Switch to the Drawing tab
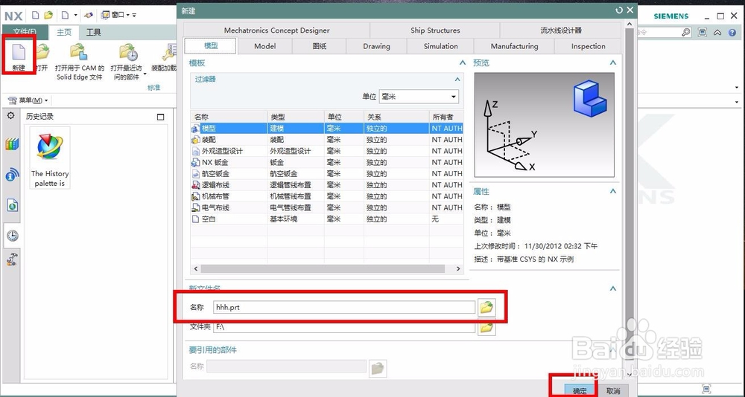Viewport: 745px width, 397px height. pyautogui.click(x=376, y=46)
